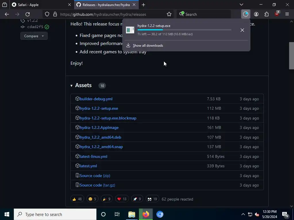Open Firefox View button

pyautogui.click(x=5, y=5)
